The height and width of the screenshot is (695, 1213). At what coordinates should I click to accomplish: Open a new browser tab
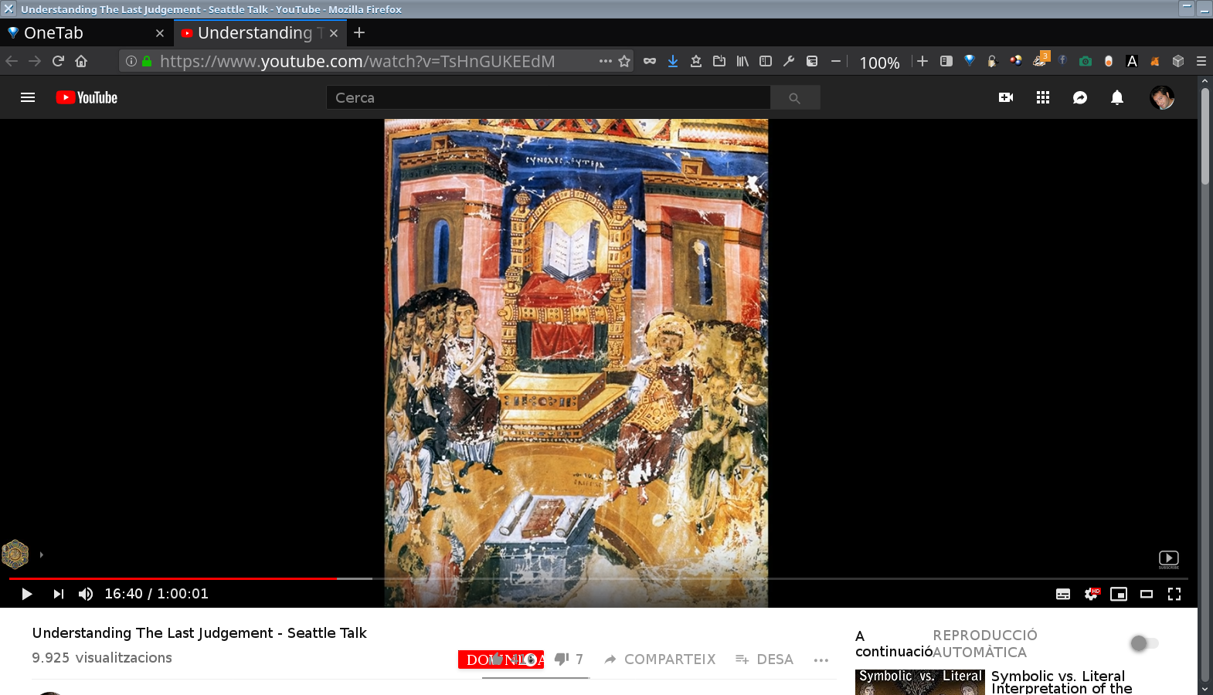point(359,32)
